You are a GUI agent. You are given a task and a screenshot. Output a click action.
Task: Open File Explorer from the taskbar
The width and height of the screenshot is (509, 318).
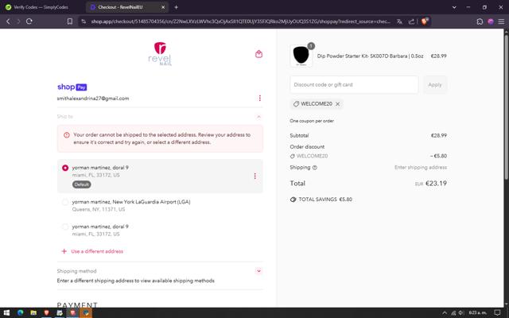coord(33,312)
